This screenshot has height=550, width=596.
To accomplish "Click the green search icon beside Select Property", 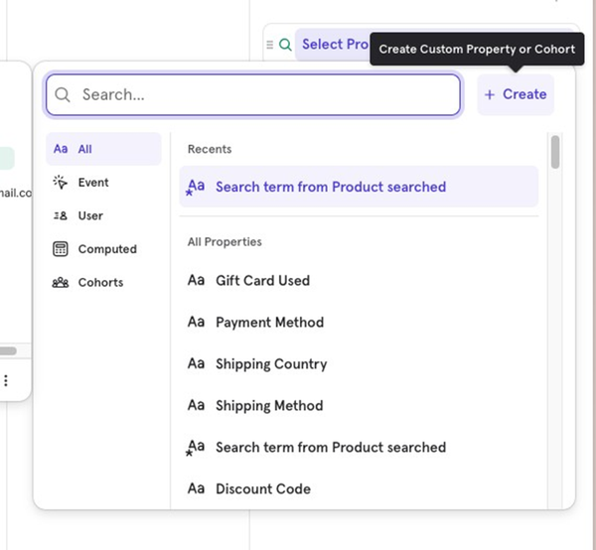I will (x=285, y=45).
